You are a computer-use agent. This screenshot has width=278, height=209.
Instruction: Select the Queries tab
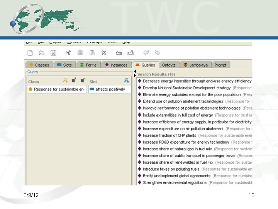pos(146,65)
